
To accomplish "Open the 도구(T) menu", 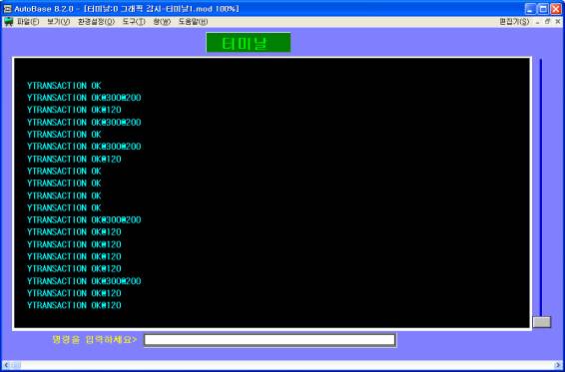I will tap(134, 22).
